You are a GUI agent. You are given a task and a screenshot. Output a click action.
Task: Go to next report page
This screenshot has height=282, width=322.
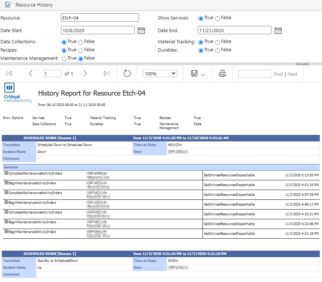85,74
